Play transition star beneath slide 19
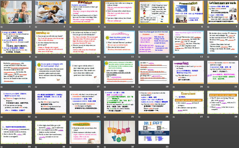Image resolution: width=239 pixels, height=148 pixels. pos(139,87)
